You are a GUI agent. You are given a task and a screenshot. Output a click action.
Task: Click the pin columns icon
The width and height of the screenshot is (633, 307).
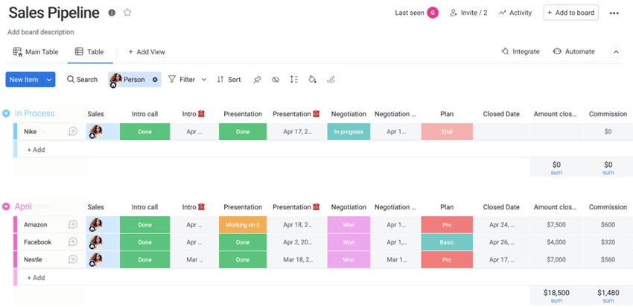pyautogui.click(x=257, y=80)
